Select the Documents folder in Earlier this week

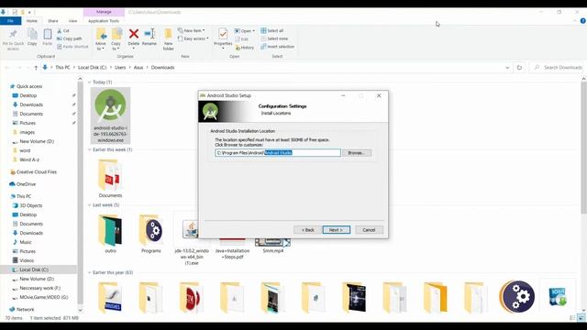pos(110,178)
